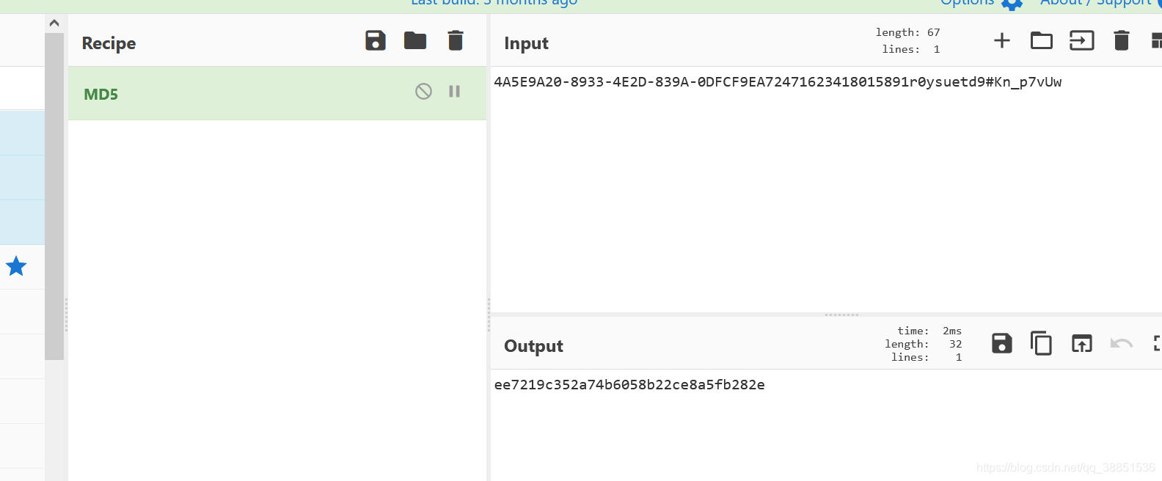Add a new input tab
This screenshot has height=481, width=1162.
tap(1002, 40)
